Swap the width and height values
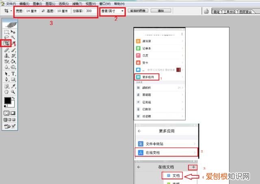The height and width of the screenshot is (184, 260). pos(43,11)
